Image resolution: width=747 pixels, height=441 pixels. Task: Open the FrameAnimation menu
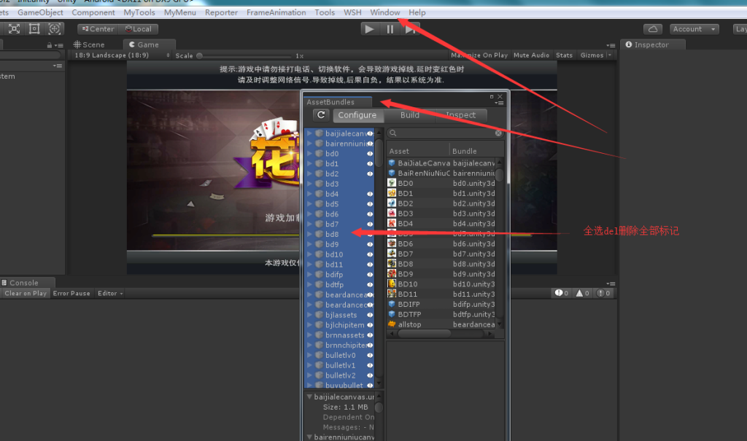point(276,12)
